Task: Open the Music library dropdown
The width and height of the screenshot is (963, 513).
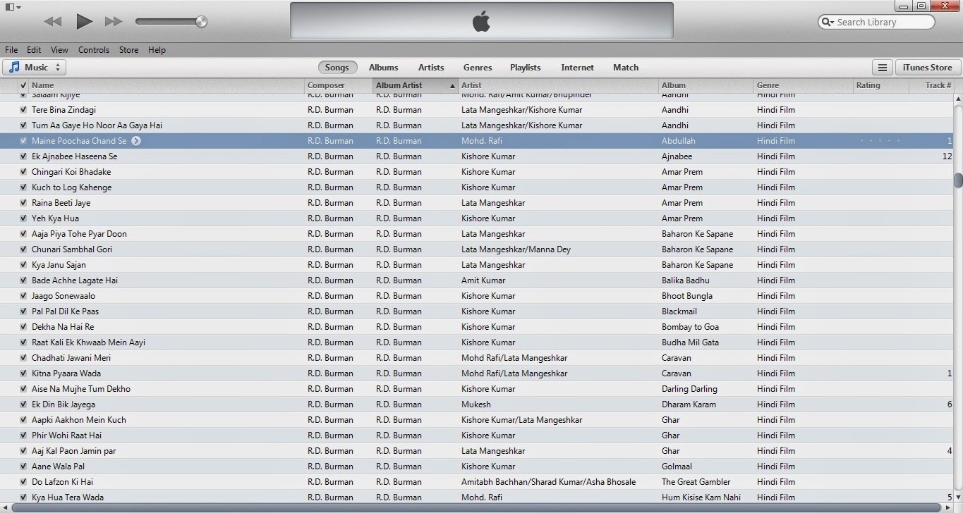Action: click(x=34, y=68)
